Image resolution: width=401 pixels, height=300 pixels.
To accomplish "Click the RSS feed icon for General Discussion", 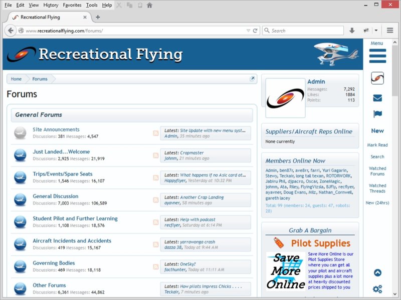I will coord(156,199).
